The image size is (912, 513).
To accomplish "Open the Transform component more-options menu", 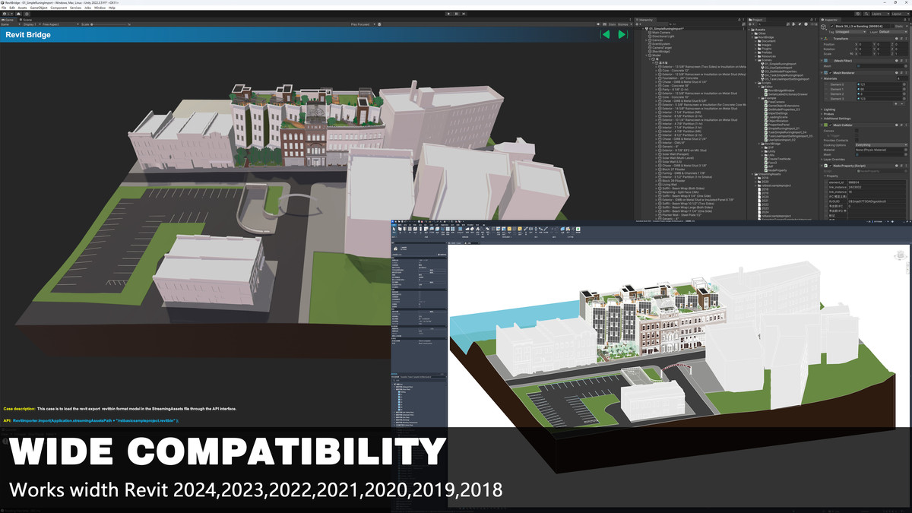I will [x=905, y=38].
